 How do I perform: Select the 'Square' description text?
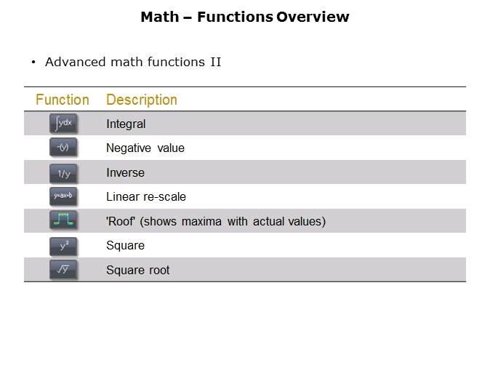[125, 246]
